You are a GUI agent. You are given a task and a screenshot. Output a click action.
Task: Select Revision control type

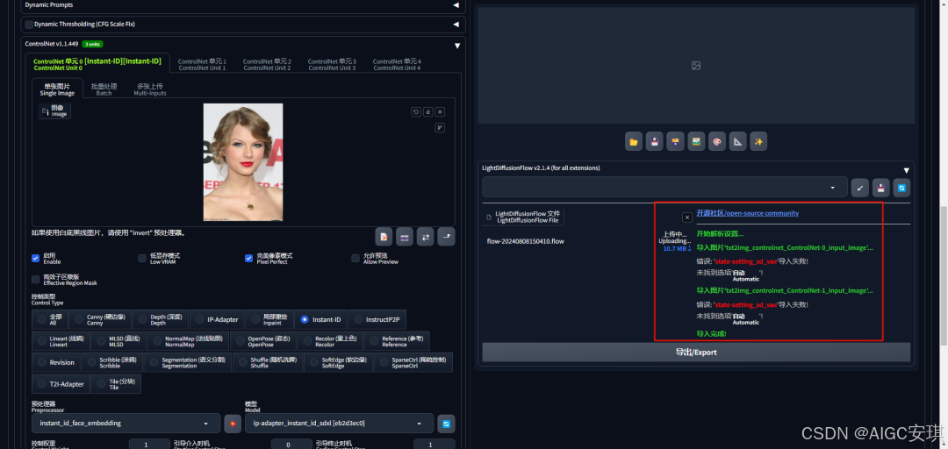(x=56, y=362)
